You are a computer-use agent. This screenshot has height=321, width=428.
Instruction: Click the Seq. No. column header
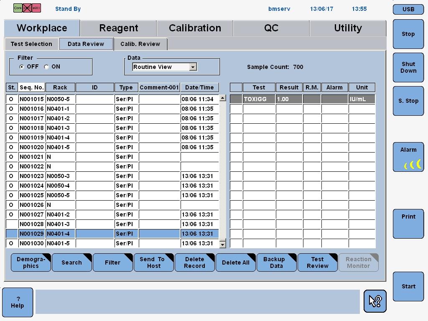pyautogui.click(x=32, y=87)
